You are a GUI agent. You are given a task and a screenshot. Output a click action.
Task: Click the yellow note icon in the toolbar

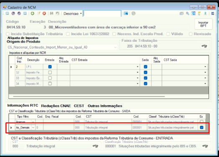(x=199, y=13)
